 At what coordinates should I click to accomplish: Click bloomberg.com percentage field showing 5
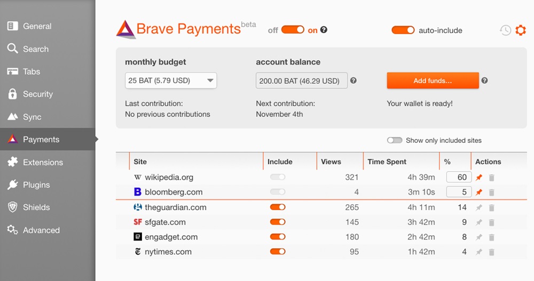(459, 192)
